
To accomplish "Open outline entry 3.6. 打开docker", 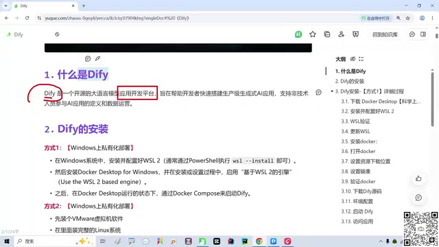I will (x=358, y=151).
